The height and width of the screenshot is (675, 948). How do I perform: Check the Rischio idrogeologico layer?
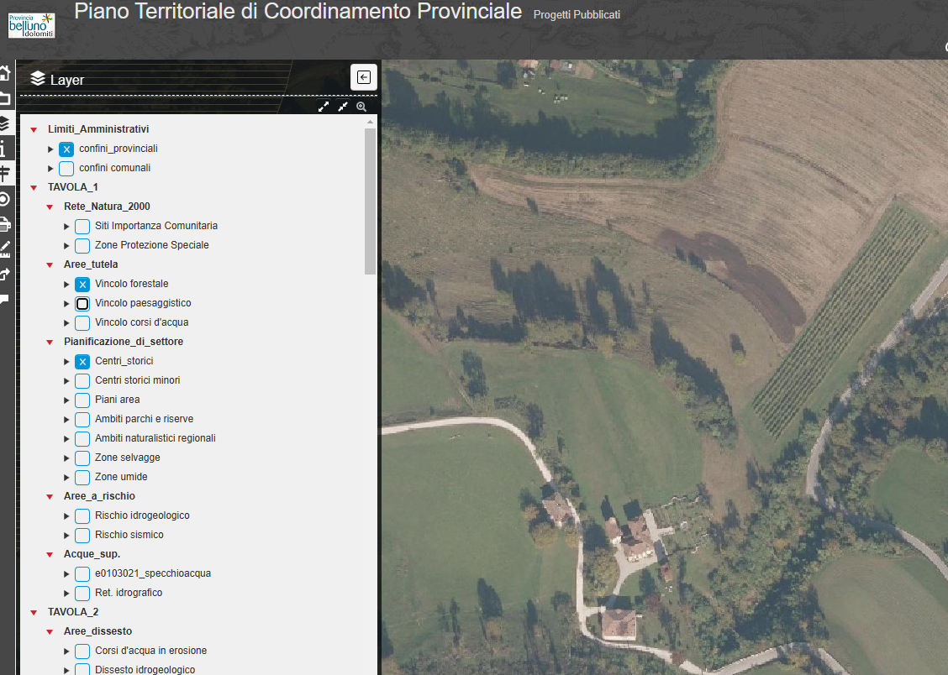tap(82, 516)
